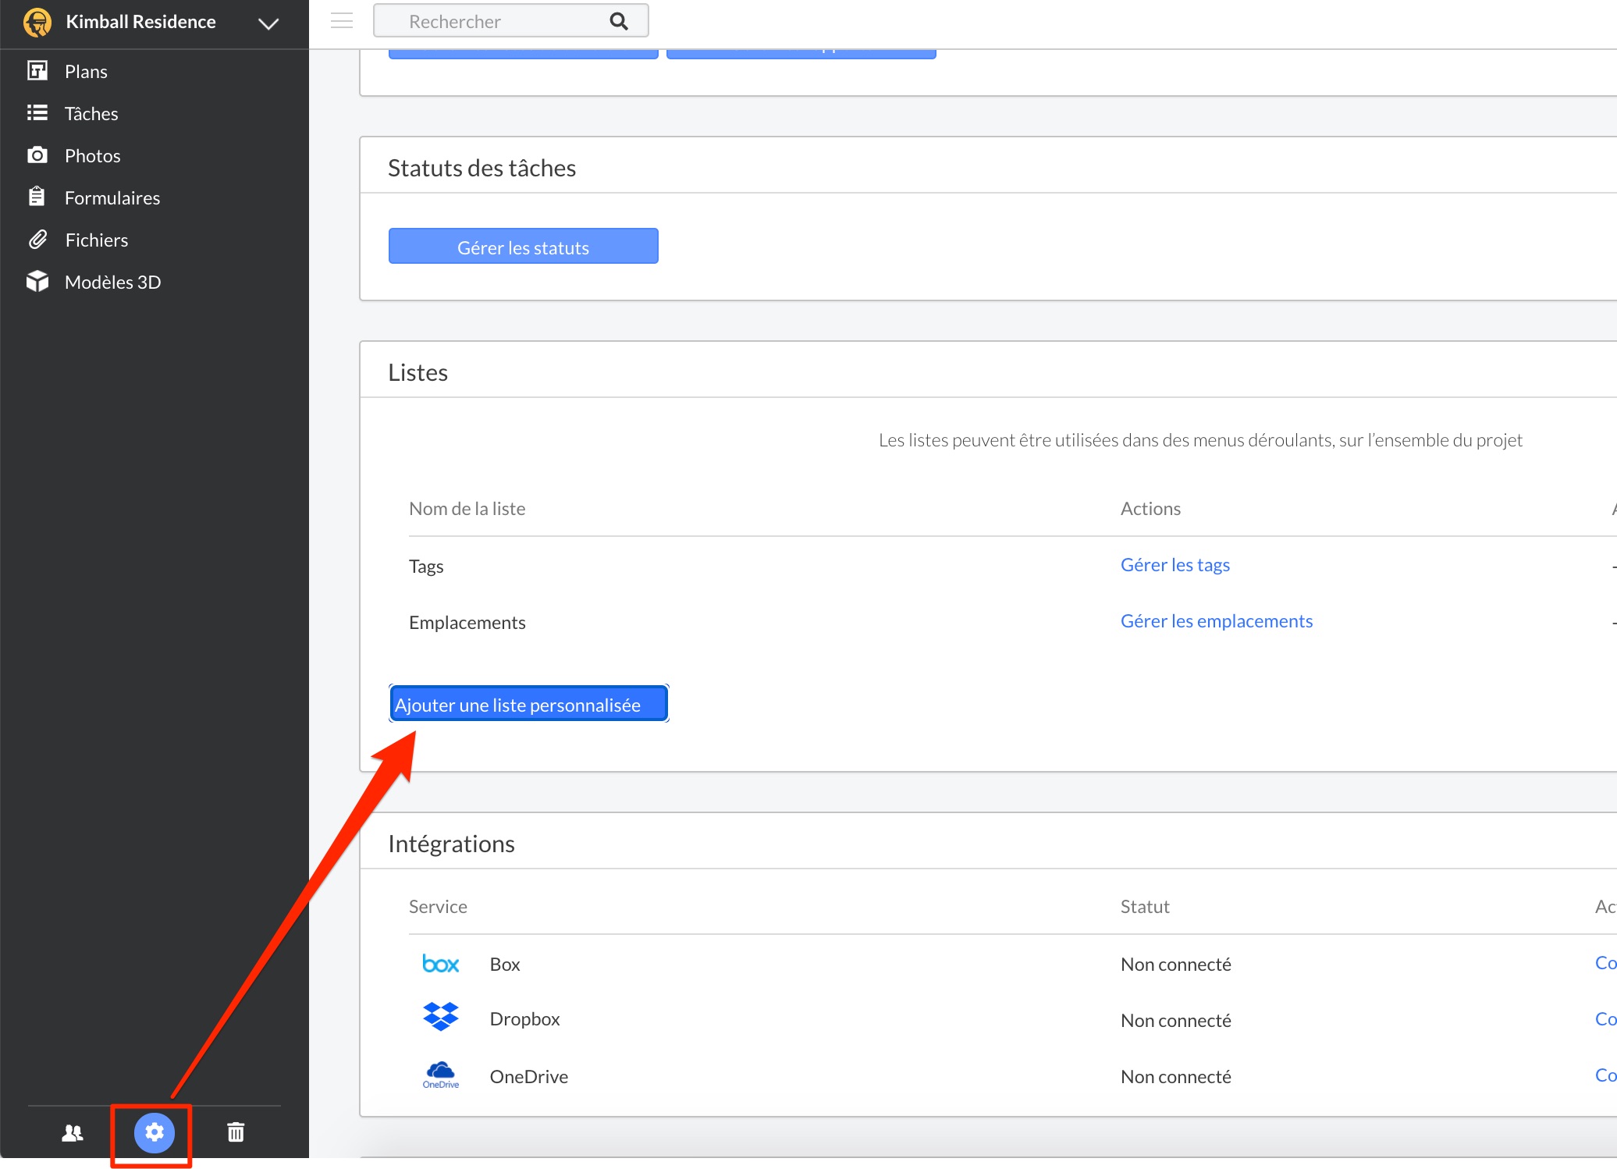This screenshot has width=1617, height=1169.
Task: Click the 'Statut' column header
Action: [1145, 906]
